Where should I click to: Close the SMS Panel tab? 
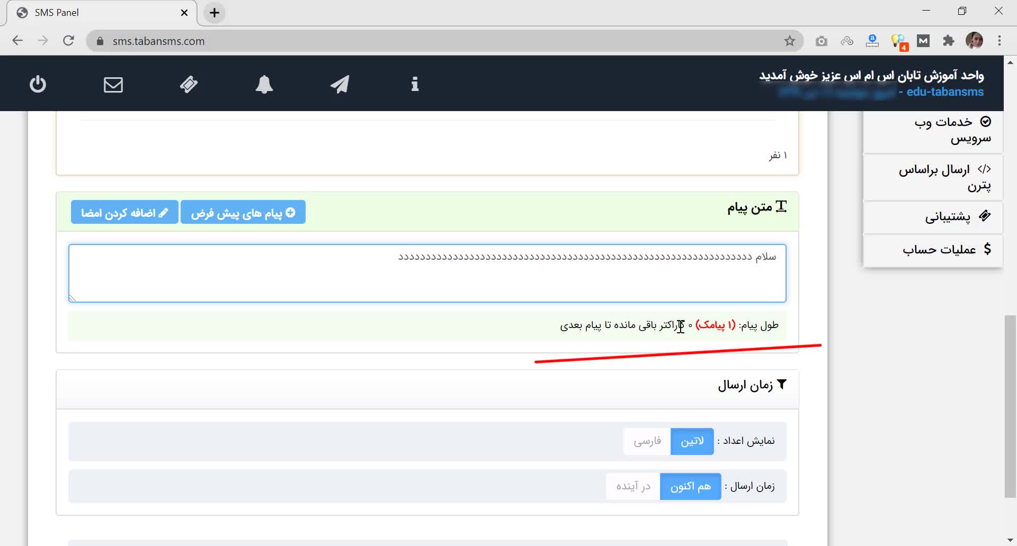(184, 13)
